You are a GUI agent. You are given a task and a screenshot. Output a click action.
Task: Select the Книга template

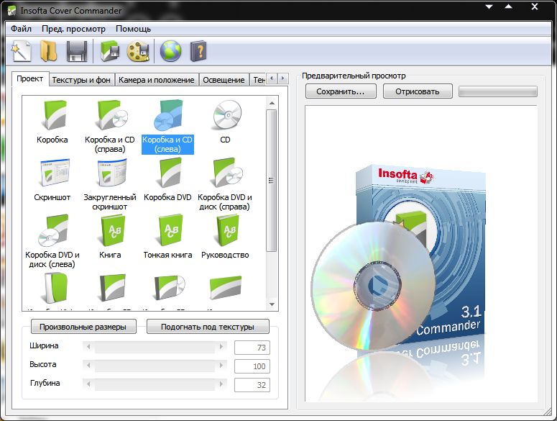(110, 237)
